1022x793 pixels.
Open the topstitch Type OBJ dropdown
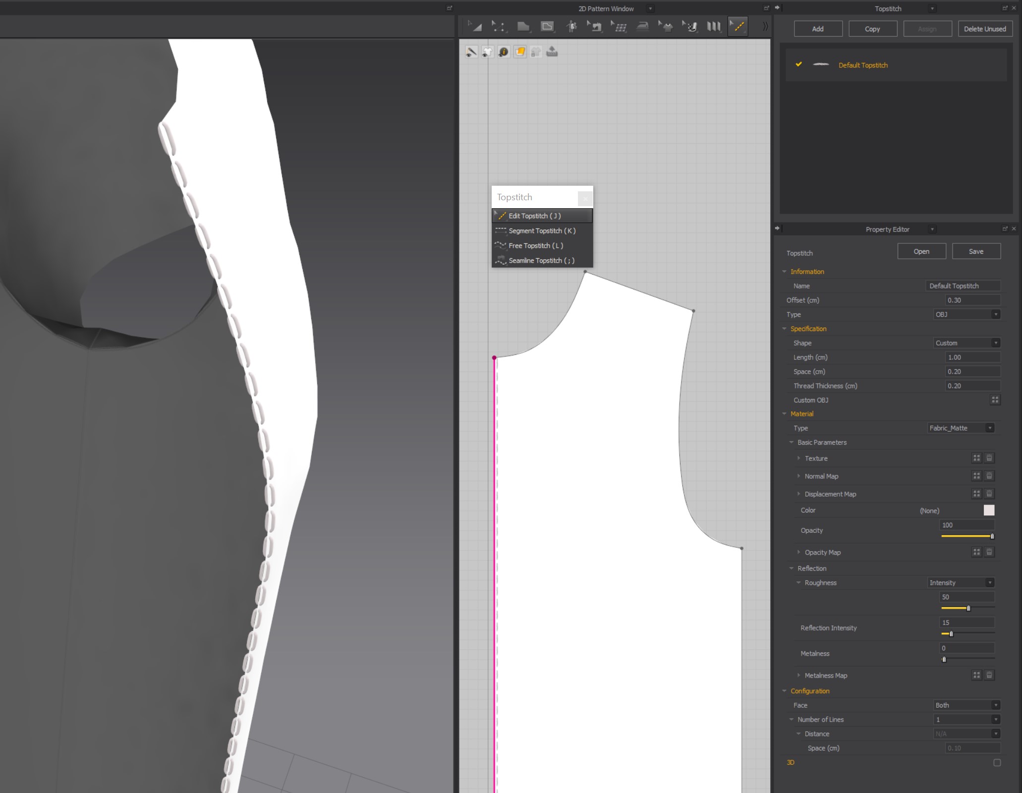click(x=966, y=315)
